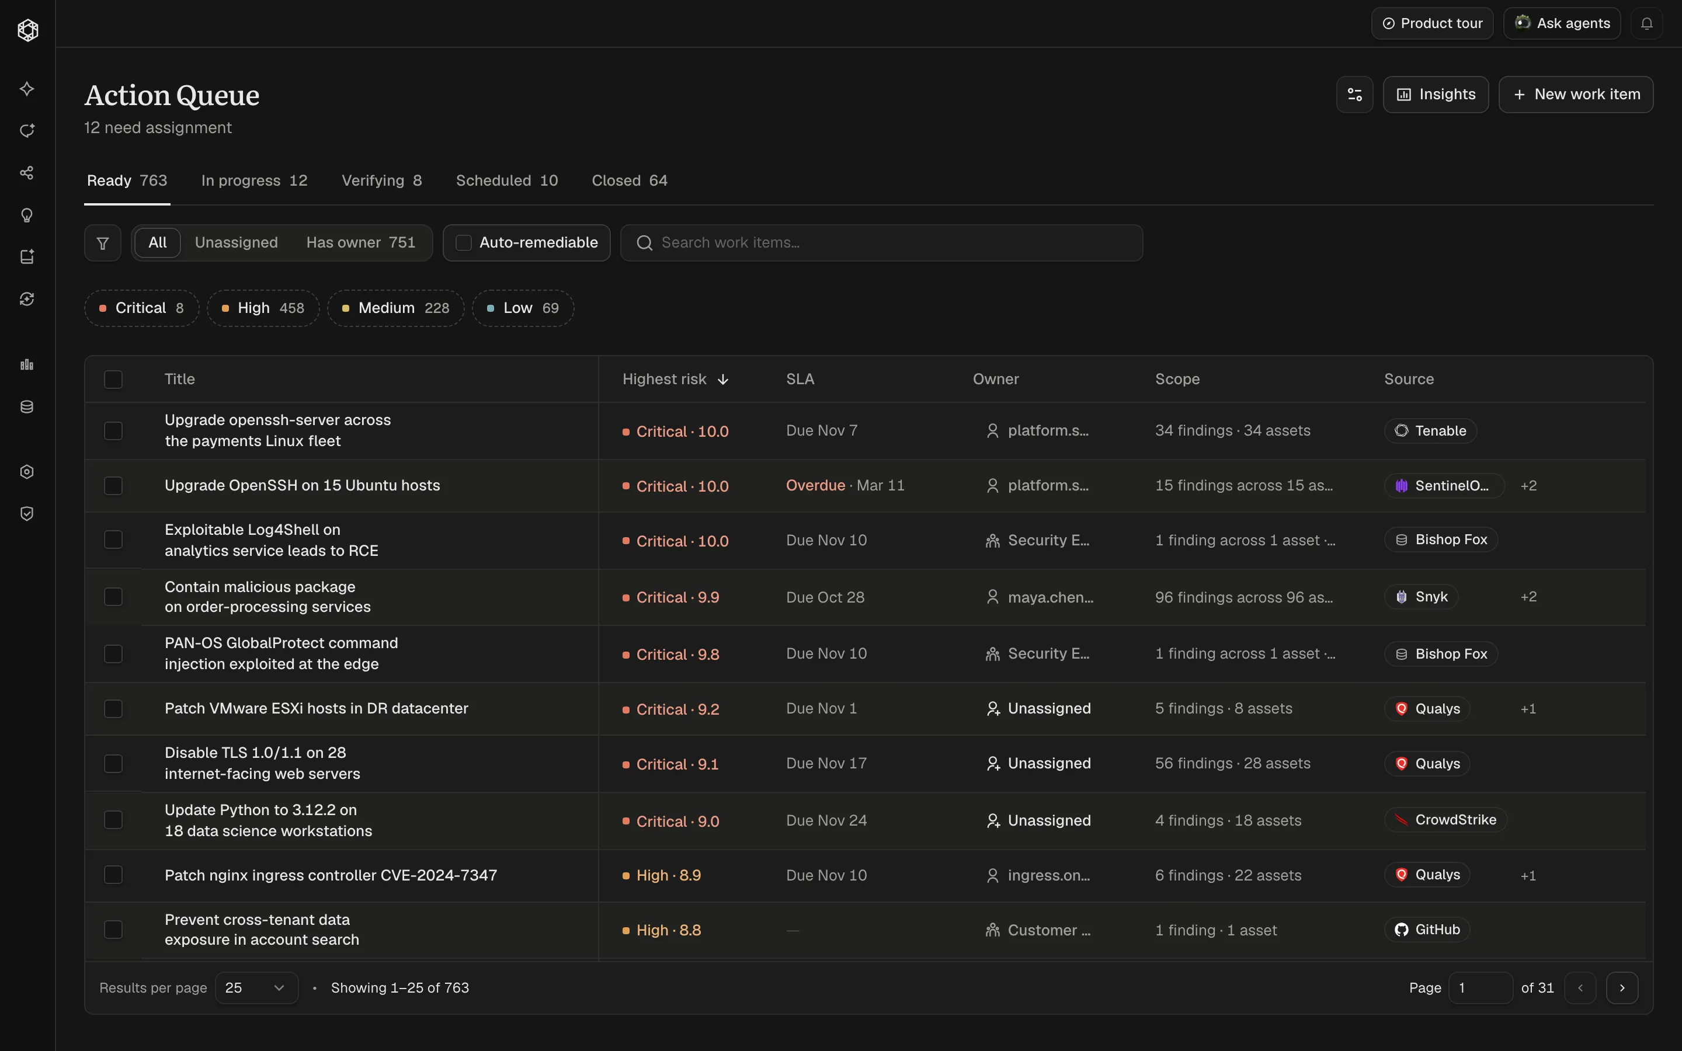
Task: Filter by the Critical severity chip
Action: coord(142,308)
